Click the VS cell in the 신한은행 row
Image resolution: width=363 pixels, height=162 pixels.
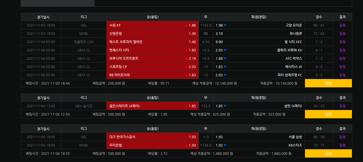point(206,33)
